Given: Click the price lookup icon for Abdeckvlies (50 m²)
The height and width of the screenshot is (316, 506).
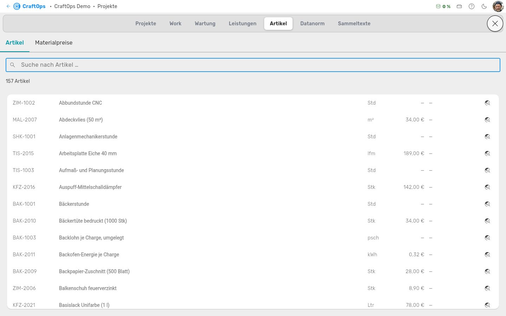Looking at the screenshot, I should 487,120.
